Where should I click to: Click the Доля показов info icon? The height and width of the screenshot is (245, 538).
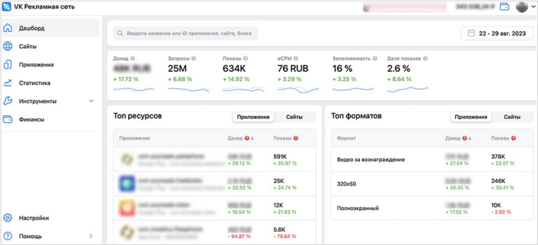[x=425, y=59]
